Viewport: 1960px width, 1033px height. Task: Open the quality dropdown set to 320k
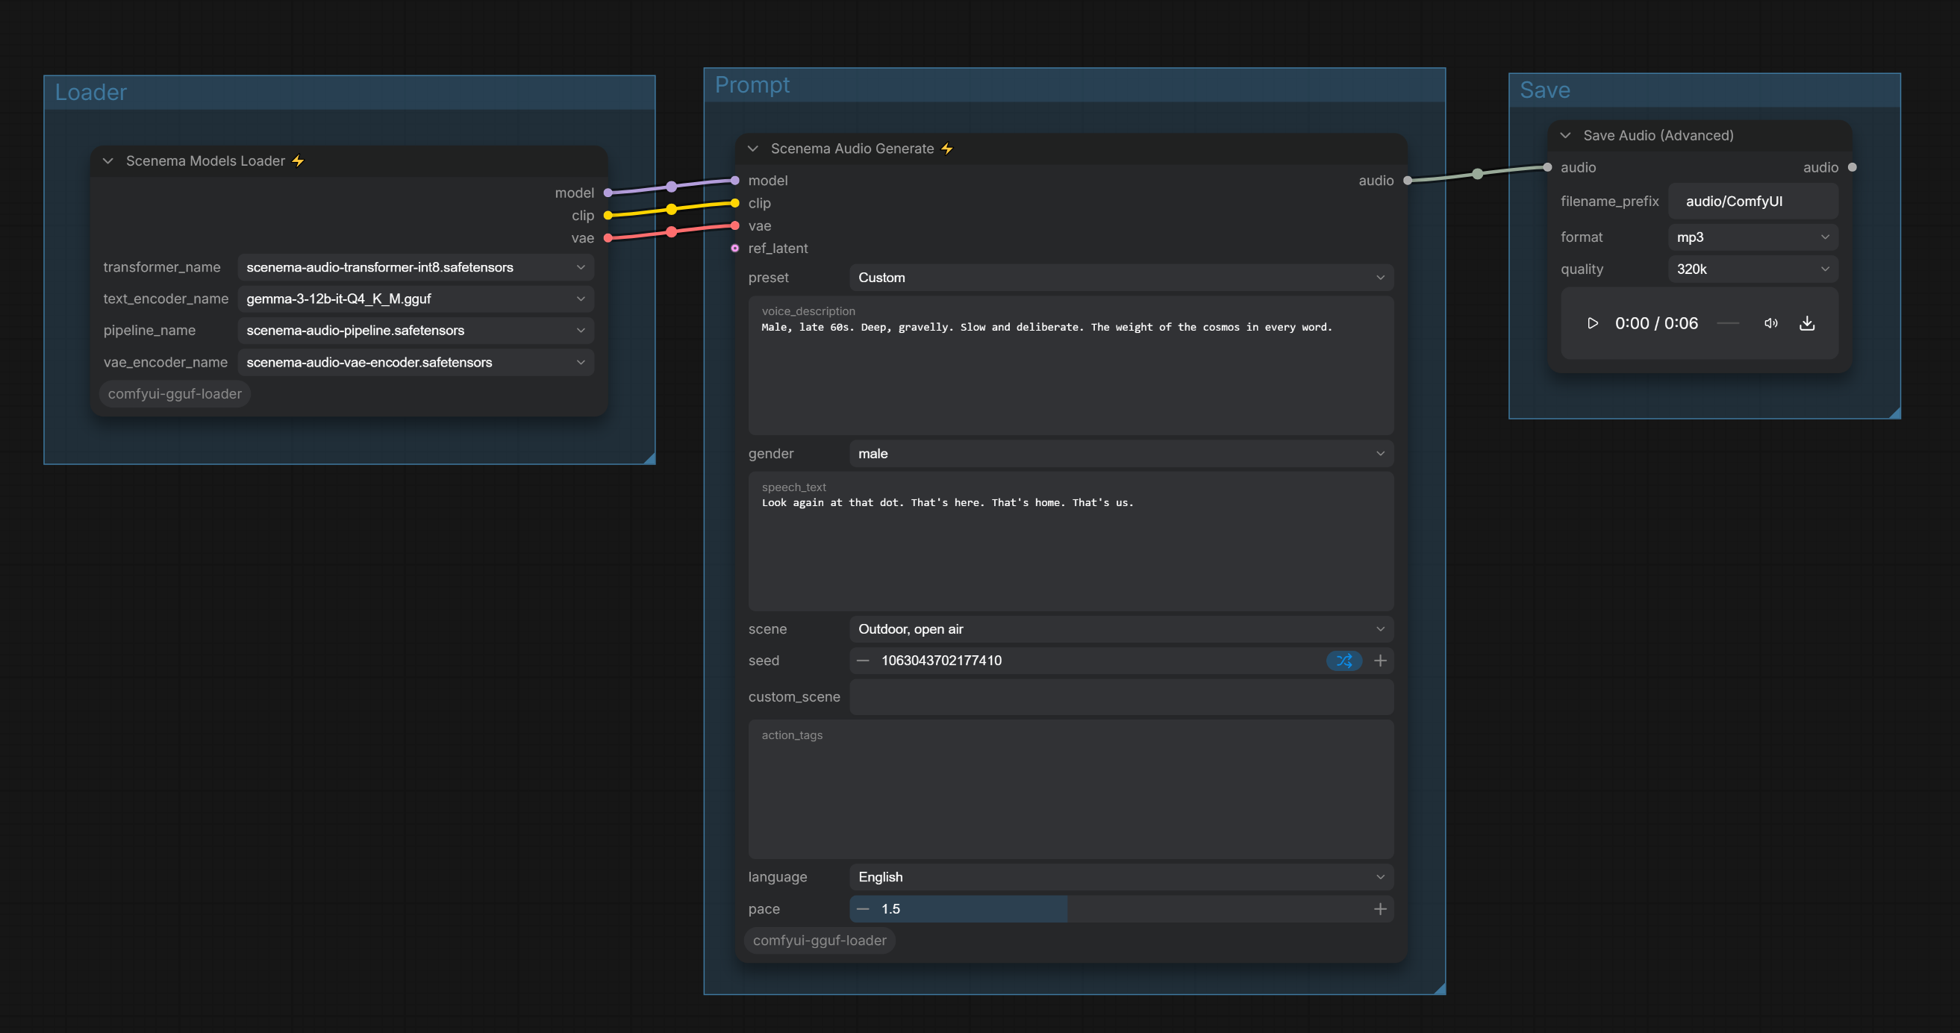pyautogui.click(x=1753, y=269)
